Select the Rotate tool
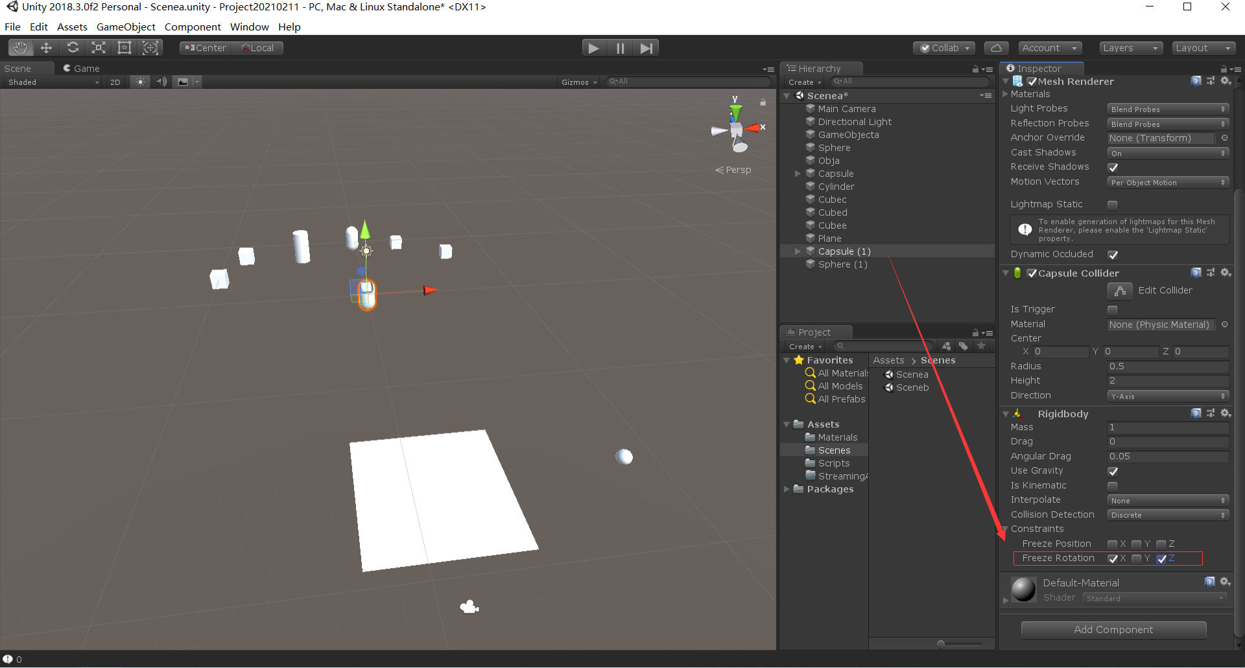This screenshot has width=1245, height=668. point(73,47)
